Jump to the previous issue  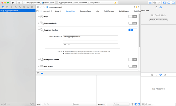134,7
